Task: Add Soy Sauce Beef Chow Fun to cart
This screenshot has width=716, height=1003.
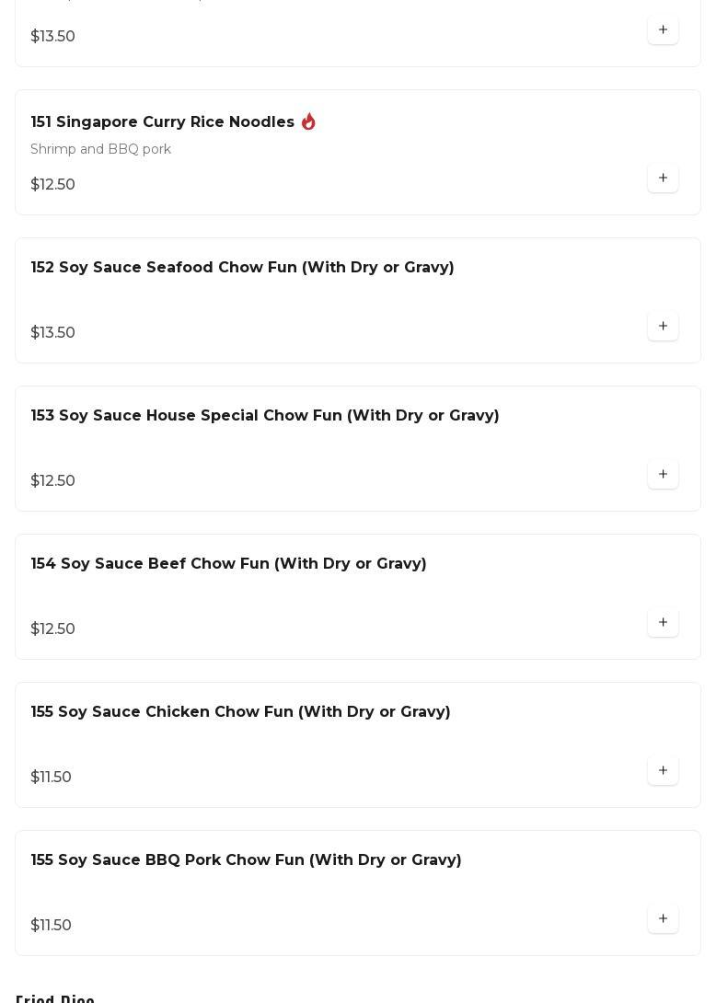Action: pyautogui.click(x=663, y=623)
